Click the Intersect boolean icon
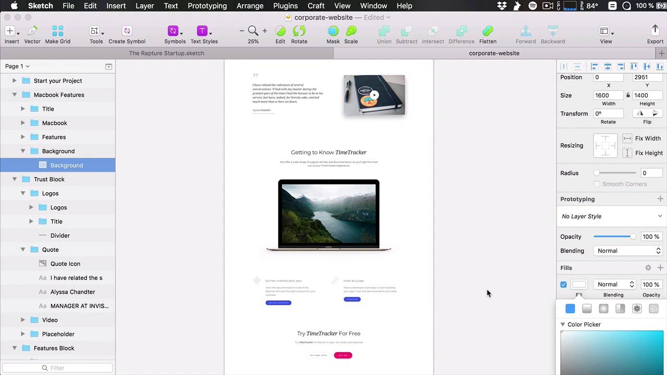Image resolution: width=667 pixels, height=375 pixels. pyautogui.click(x=433, y=31)
